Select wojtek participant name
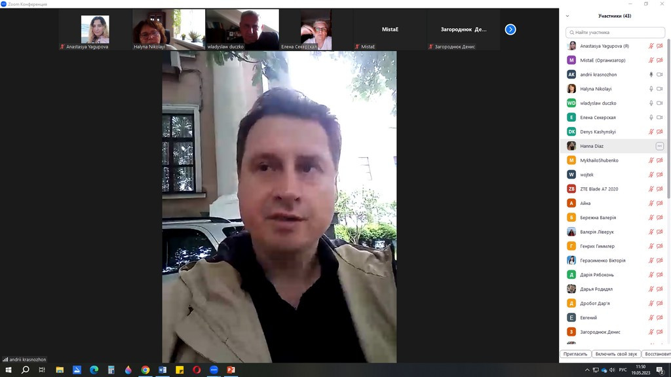 click(x=586, y=175)
